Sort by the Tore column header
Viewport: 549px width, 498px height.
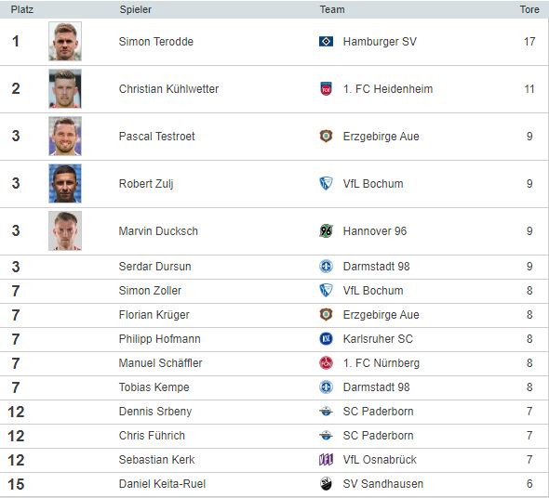(x=529, y=9)
